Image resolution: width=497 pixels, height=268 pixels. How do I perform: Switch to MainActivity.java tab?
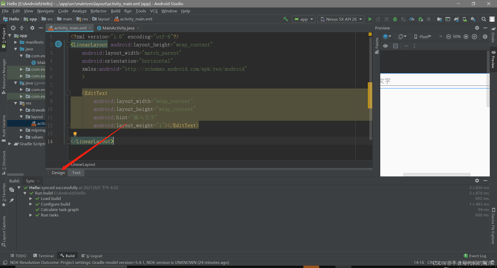(x=118, y=28)
